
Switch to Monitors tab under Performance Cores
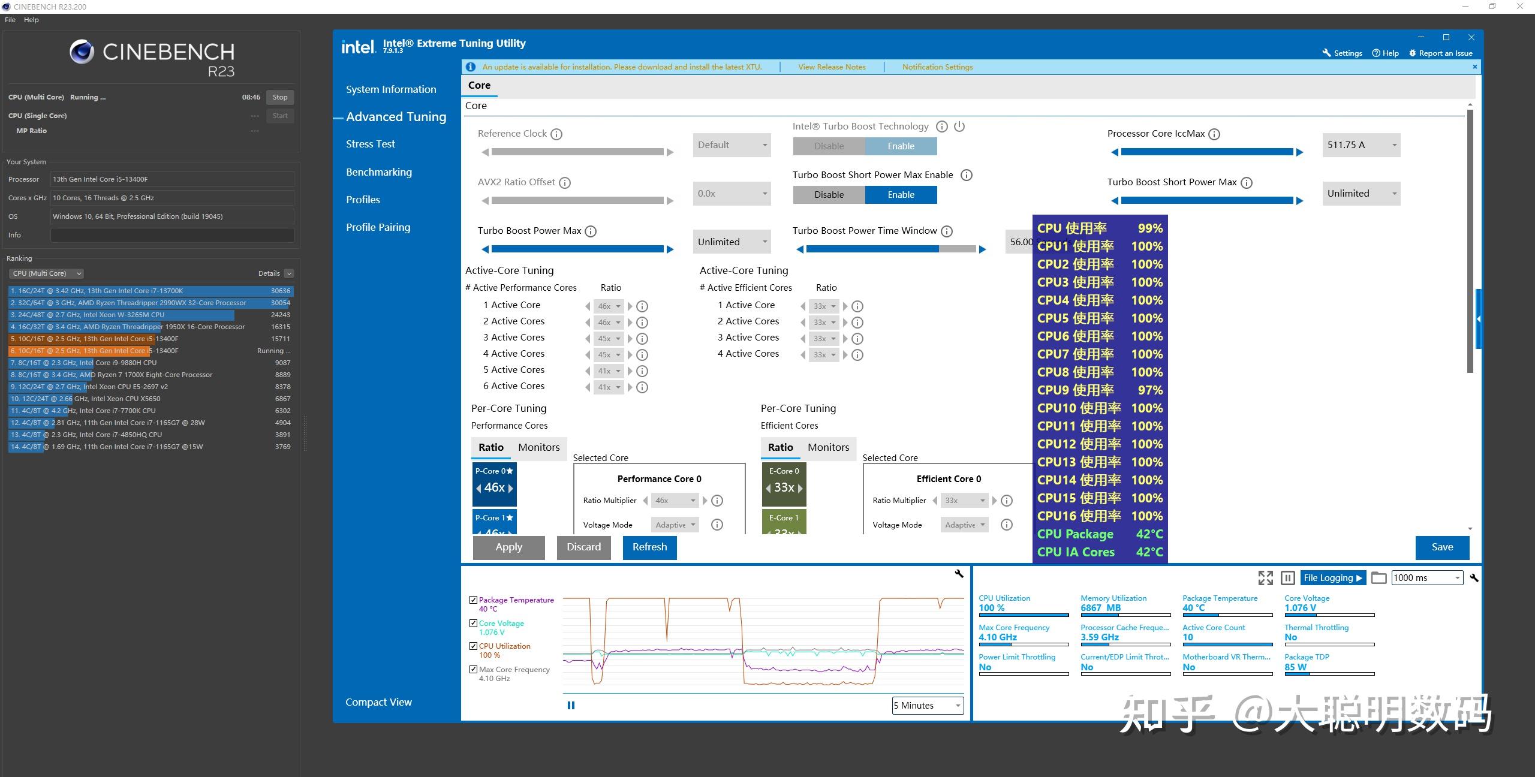click(538, 447)
